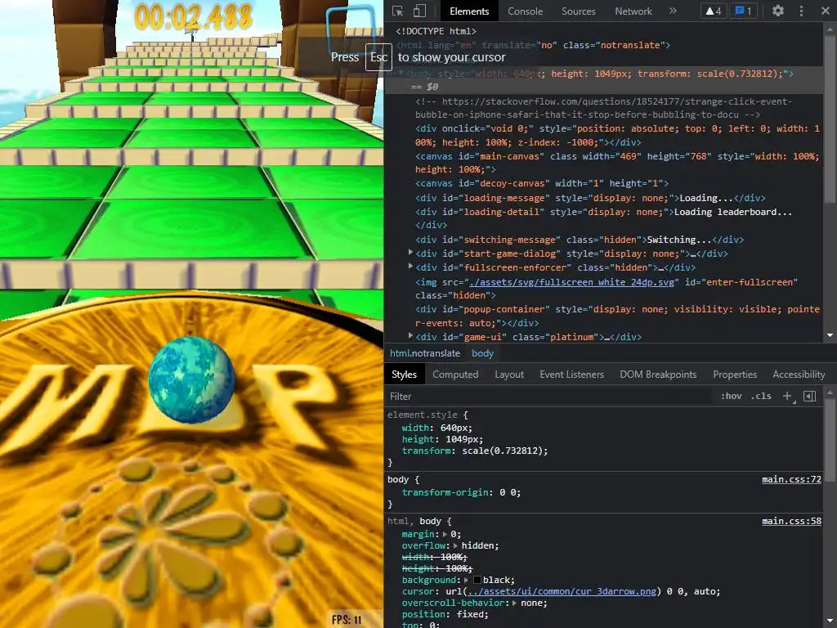Edit the transform-origin 0 0 value
This screenshot has height=628, width=837.
[507, 492]
